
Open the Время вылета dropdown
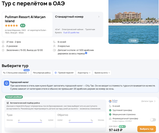(102, 73)
